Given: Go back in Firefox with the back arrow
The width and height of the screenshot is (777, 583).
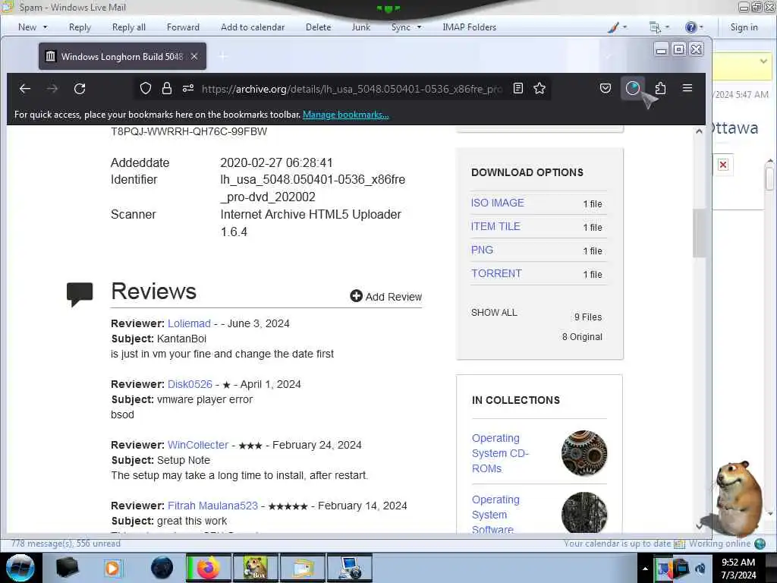Looking at the screenshot, I should [x=25, y=89].
